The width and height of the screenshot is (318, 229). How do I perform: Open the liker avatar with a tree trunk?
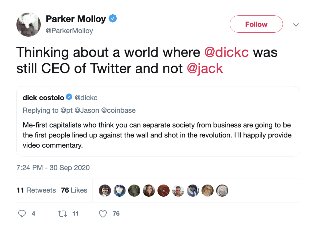pos(134,190)
